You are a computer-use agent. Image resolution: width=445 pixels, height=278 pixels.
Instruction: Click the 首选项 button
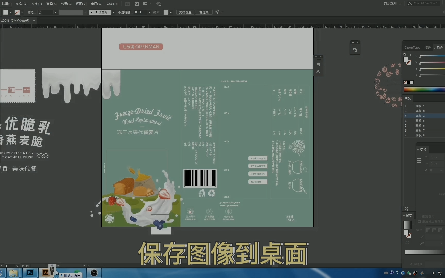tap(204, 12)
